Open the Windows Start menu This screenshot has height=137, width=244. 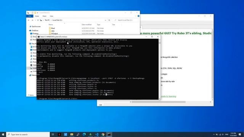pos(3,134)
